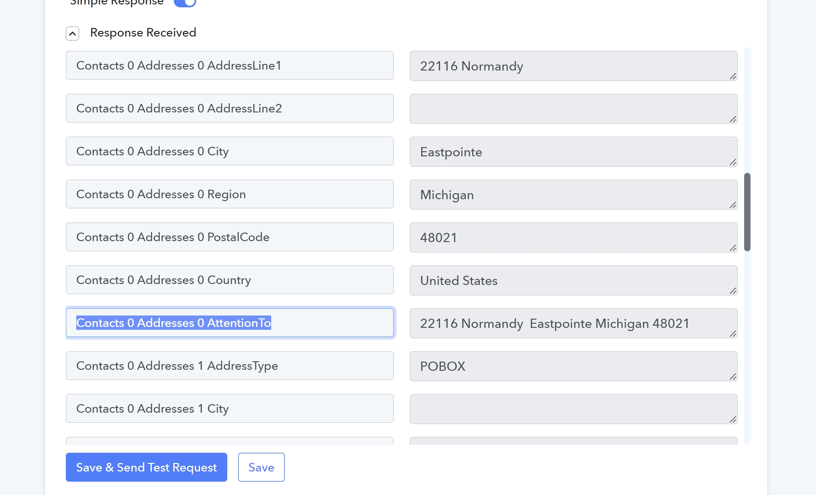
Task: Click resize handle of empty AddressLine2 value
Action: pyautogui.click(x=733, y=119)
